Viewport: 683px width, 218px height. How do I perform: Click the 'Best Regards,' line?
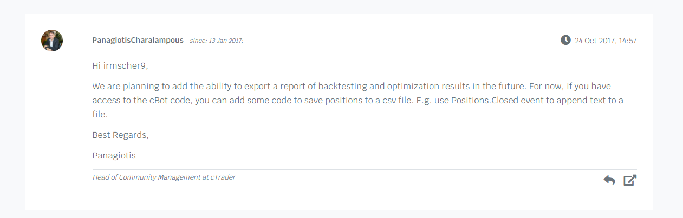pyautogui.click(x=120, y=135)
